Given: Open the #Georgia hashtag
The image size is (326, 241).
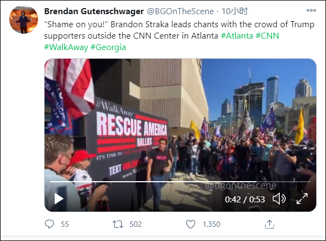Looking at the screenshot, I should coord(108,47).
